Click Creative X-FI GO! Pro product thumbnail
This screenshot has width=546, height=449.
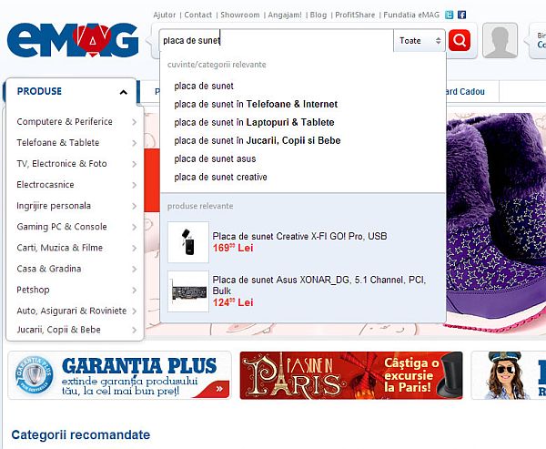point(188,242)
